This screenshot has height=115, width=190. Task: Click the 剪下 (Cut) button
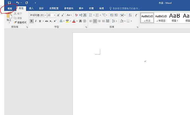pyautogui.click(x=18, y=14)
